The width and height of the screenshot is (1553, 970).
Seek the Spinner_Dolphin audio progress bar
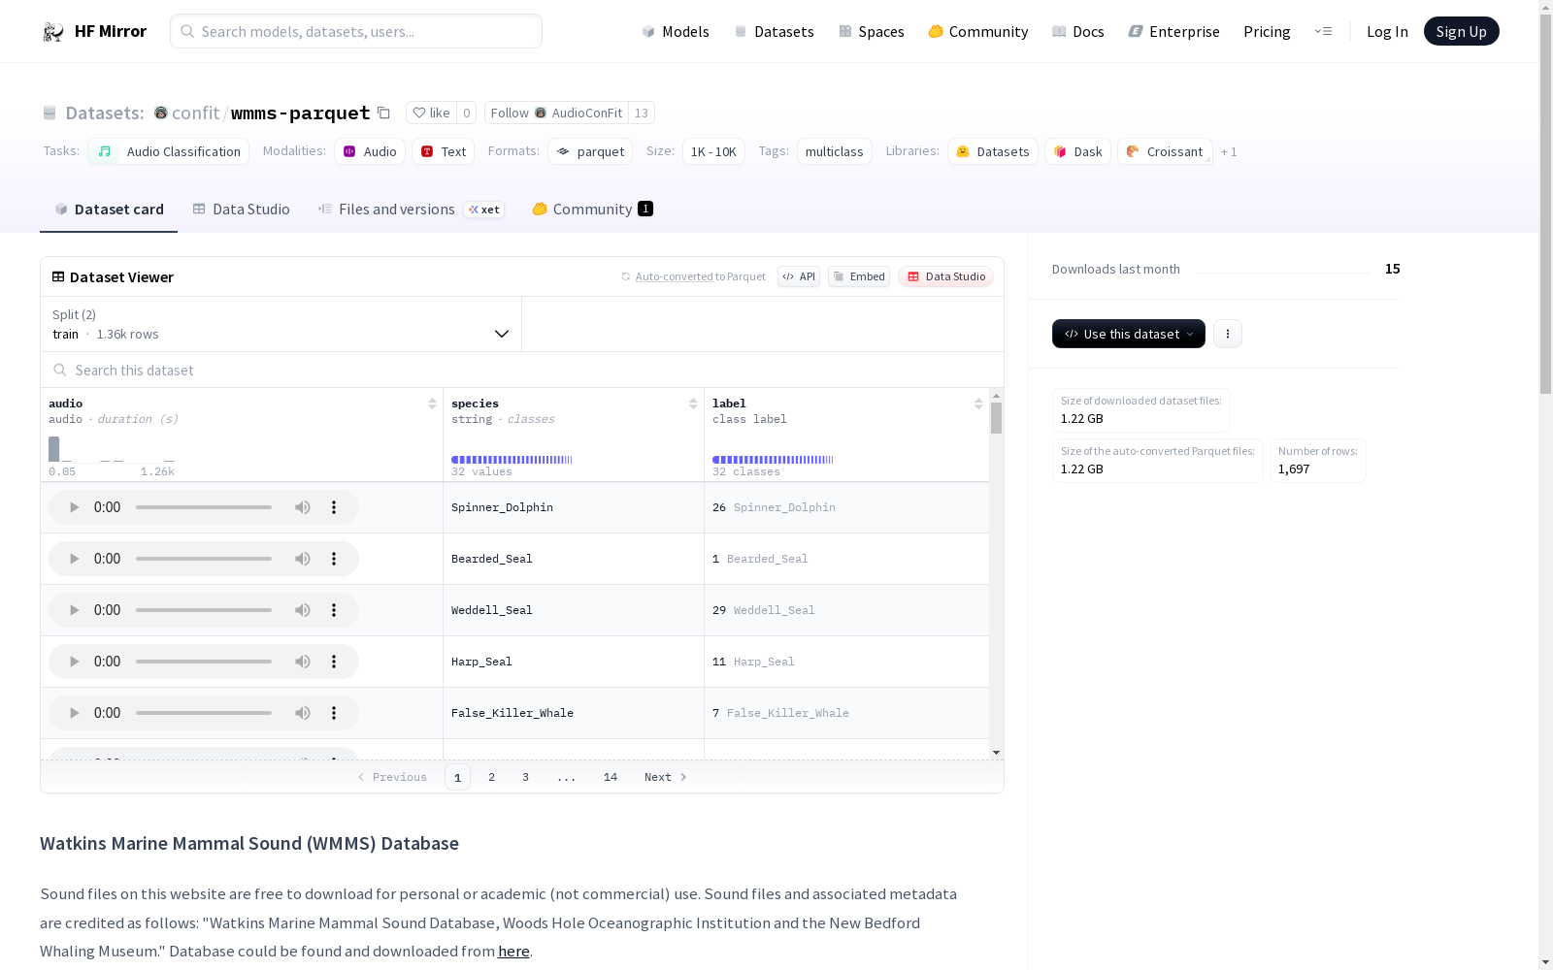pyautogui.click(x=204, y=507)
